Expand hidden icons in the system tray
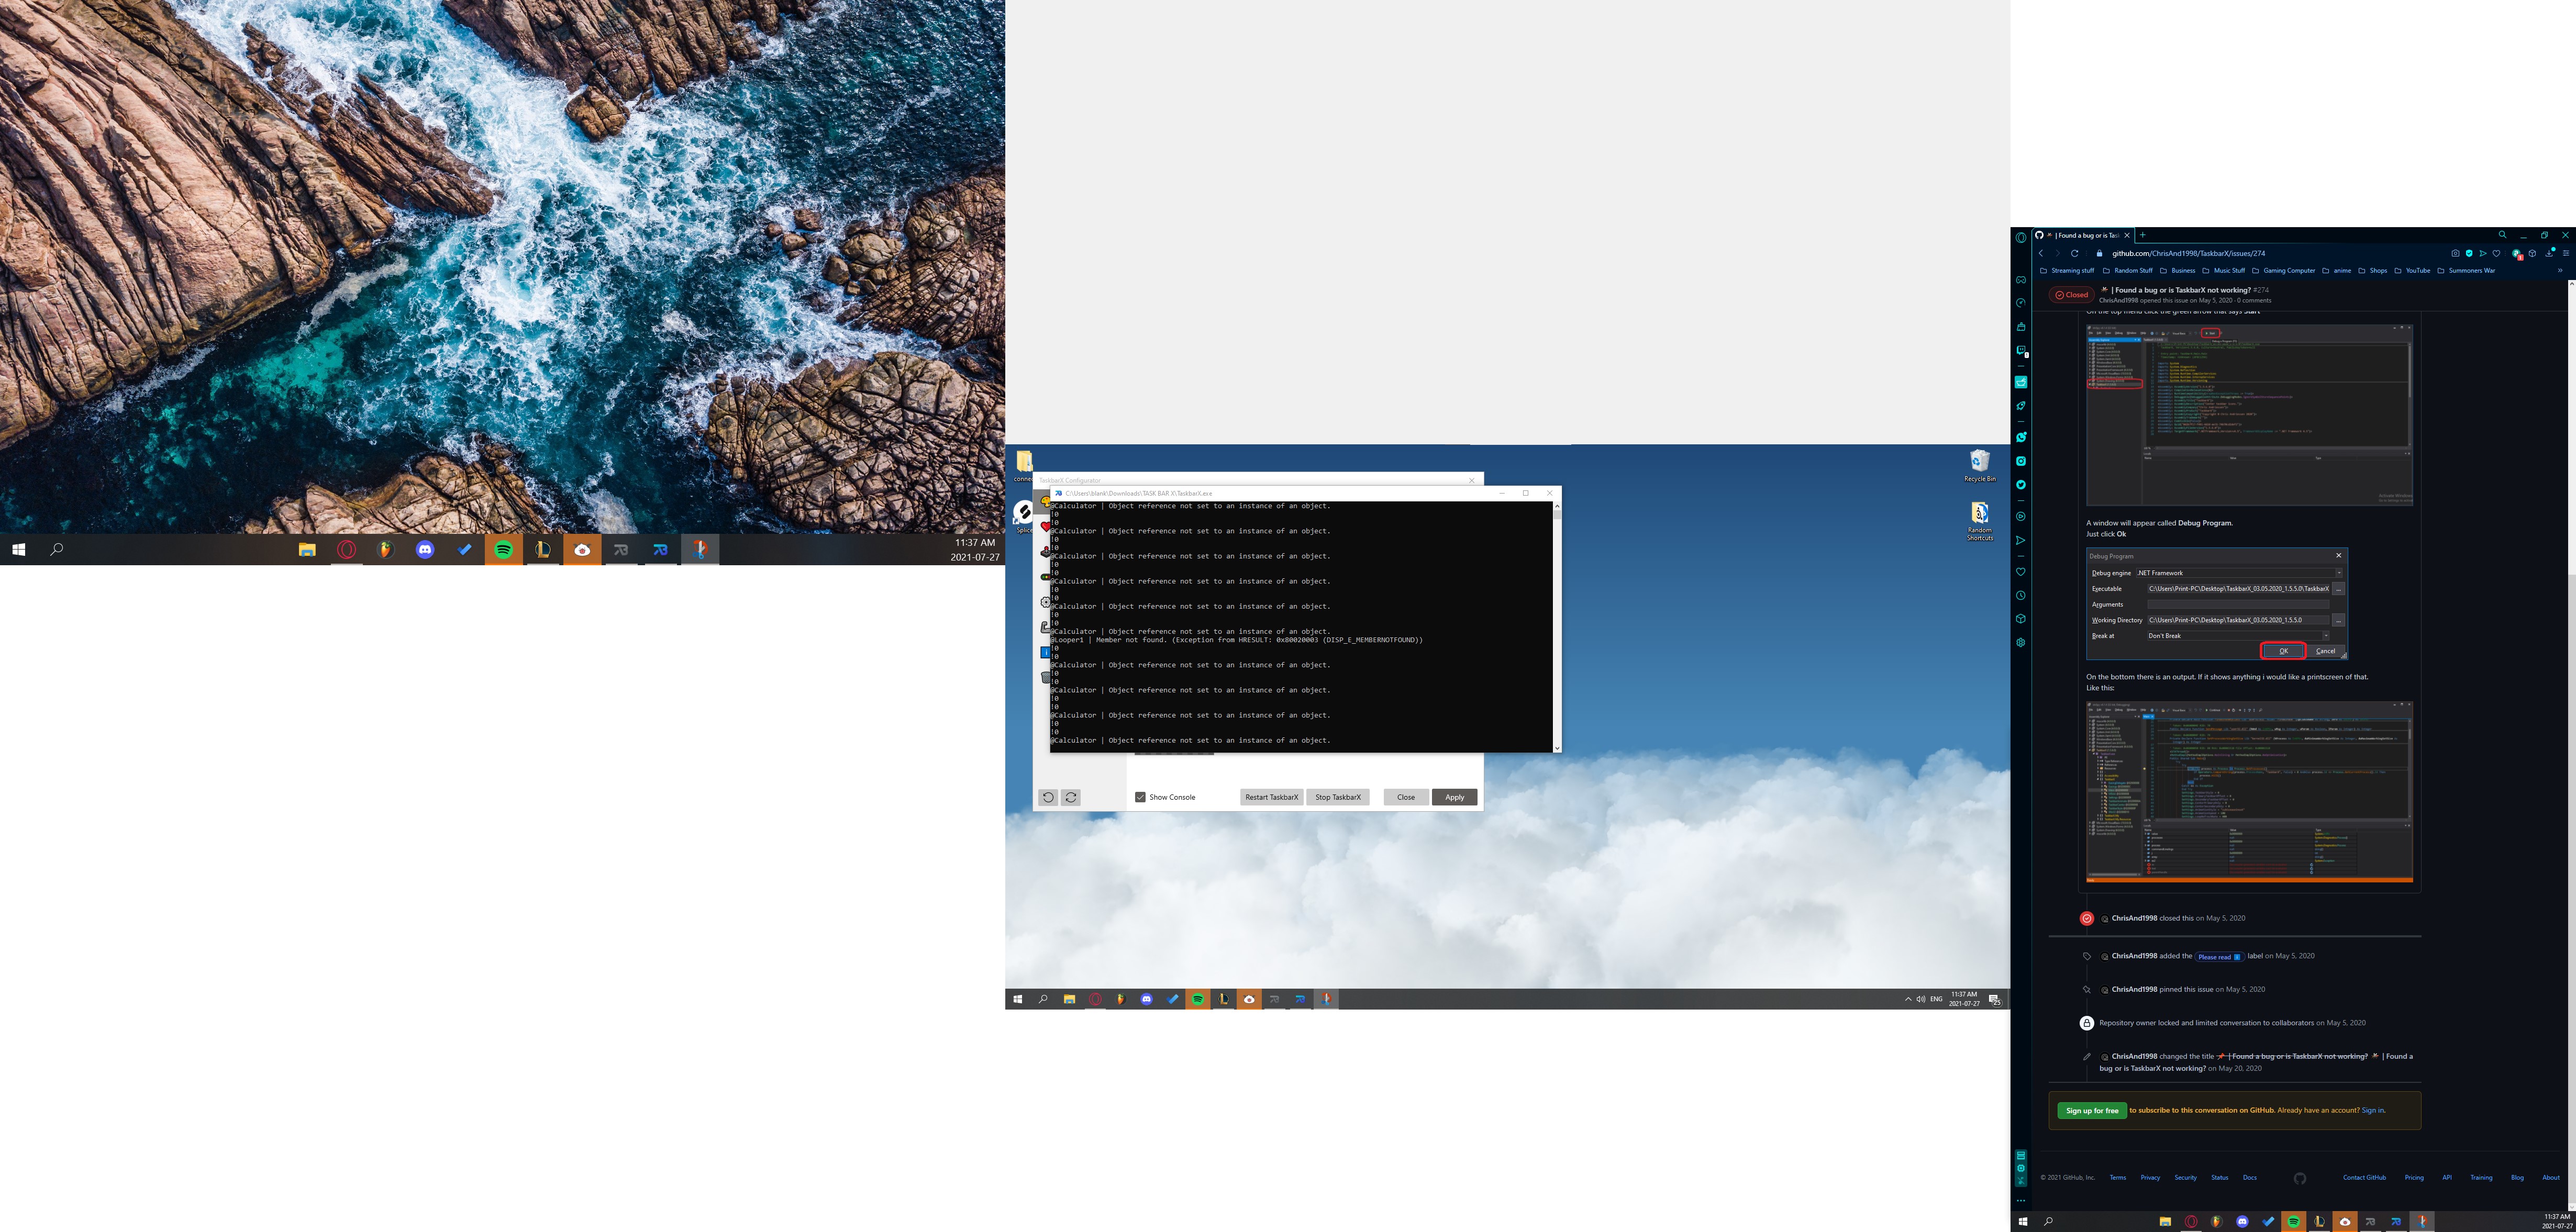Image resolution: width=2576 pixels, height=1232 pixels. pos(1908,998)
